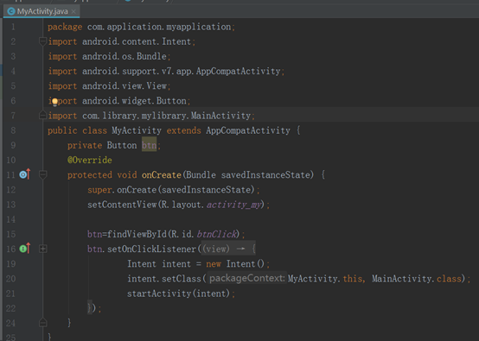479x341 pixels.
Task: Click 'android.view.View' import text
Action: [125, 86]
